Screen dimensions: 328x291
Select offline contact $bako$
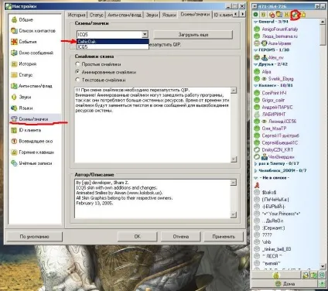269,193
